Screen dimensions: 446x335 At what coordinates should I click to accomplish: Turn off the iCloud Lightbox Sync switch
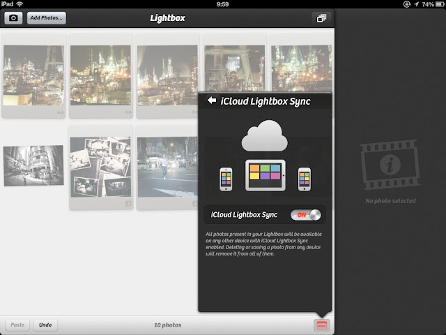(x=306, y=215)
